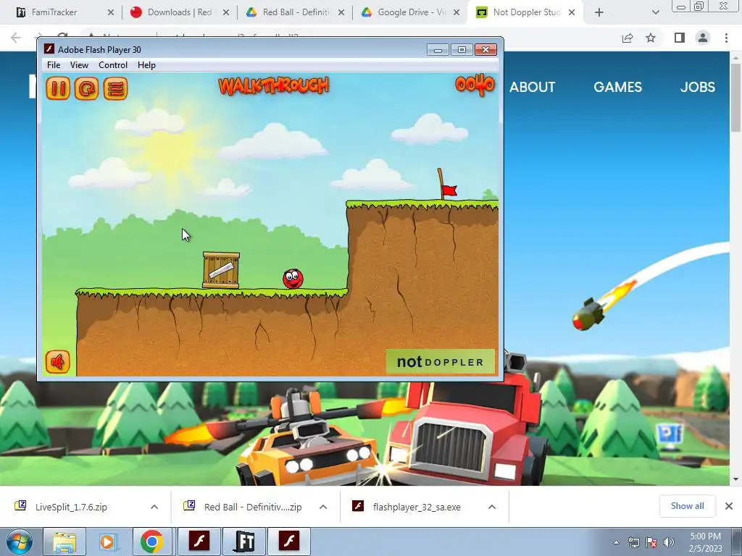The width and height of the screenshot is (742, 556).
Task: Open flashplayer_32_sa.exe download
Action: [417, 507]
